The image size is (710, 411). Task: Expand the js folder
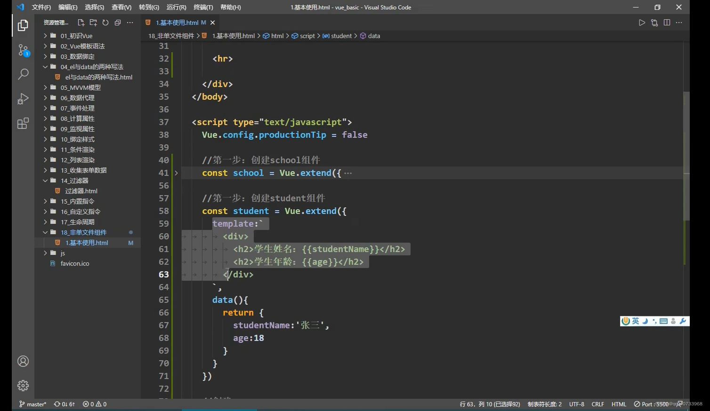tap(88, 253)
